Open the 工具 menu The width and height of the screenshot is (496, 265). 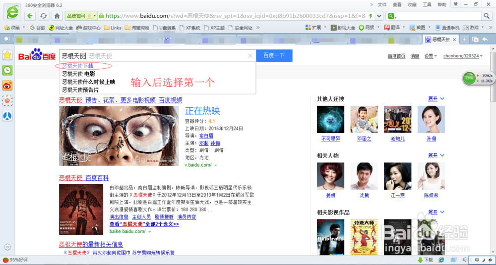click(427, 4)
